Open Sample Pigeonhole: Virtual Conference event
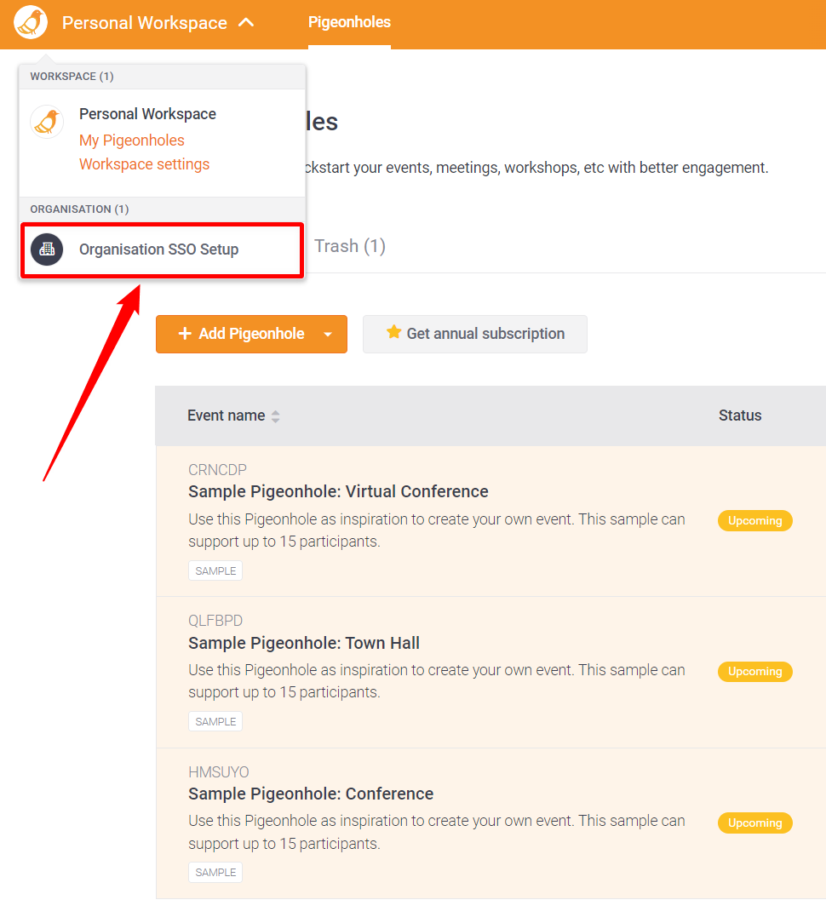 point(338,491)
